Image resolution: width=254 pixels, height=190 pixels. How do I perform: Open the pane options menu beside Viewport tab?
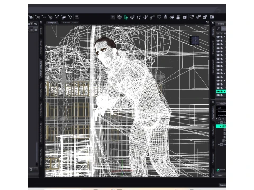coord(41,22)
